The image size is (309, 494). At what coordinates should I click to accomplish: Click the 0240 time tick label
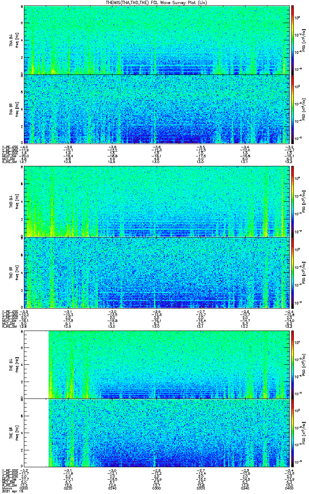coord(112,488)
